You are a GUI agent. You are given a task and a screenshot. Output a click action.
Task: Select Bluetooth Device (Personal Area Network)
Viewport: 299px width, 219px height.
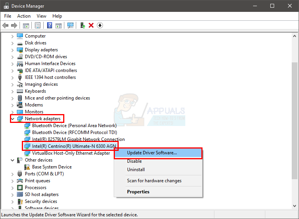[x=74, y=126]
